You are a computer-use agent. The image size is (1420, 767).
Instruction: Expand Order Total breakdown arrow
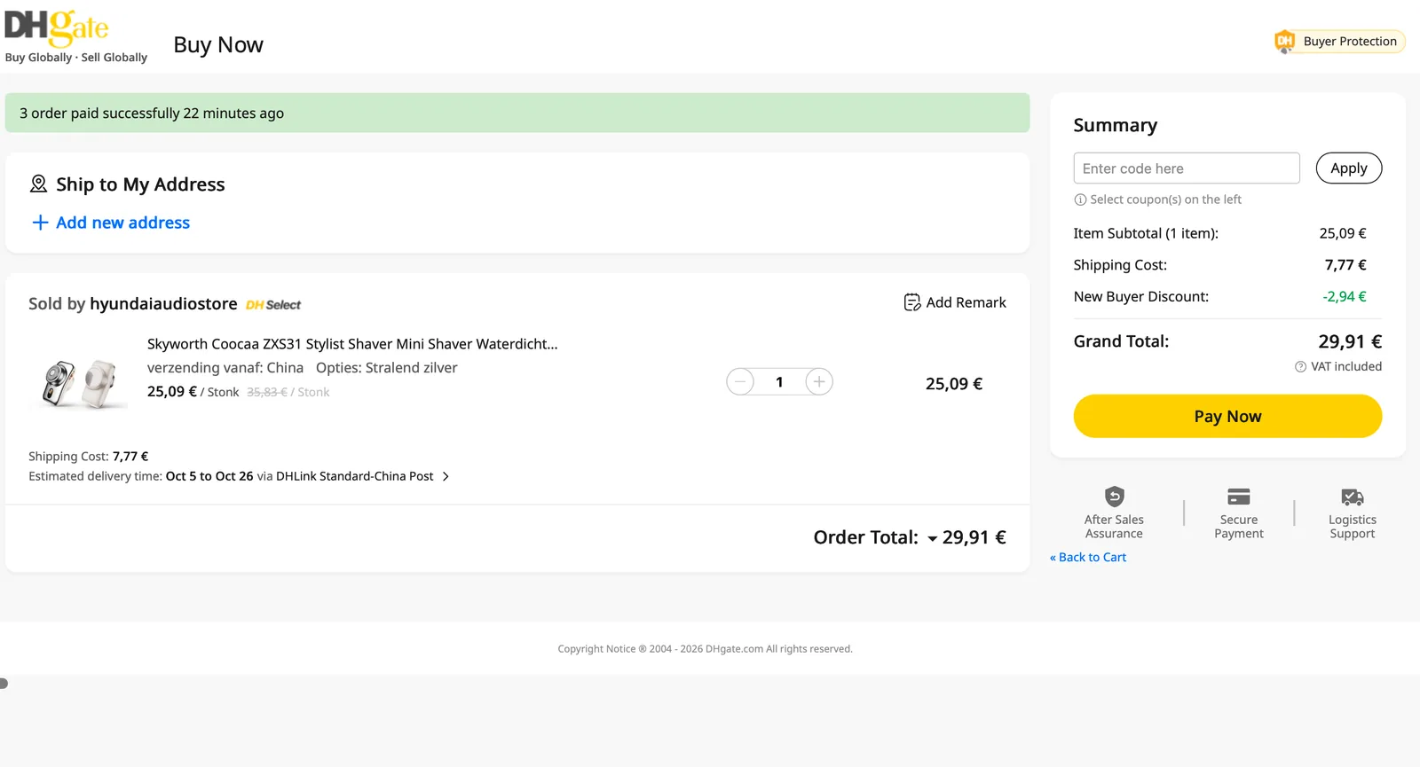click(933, 539)
